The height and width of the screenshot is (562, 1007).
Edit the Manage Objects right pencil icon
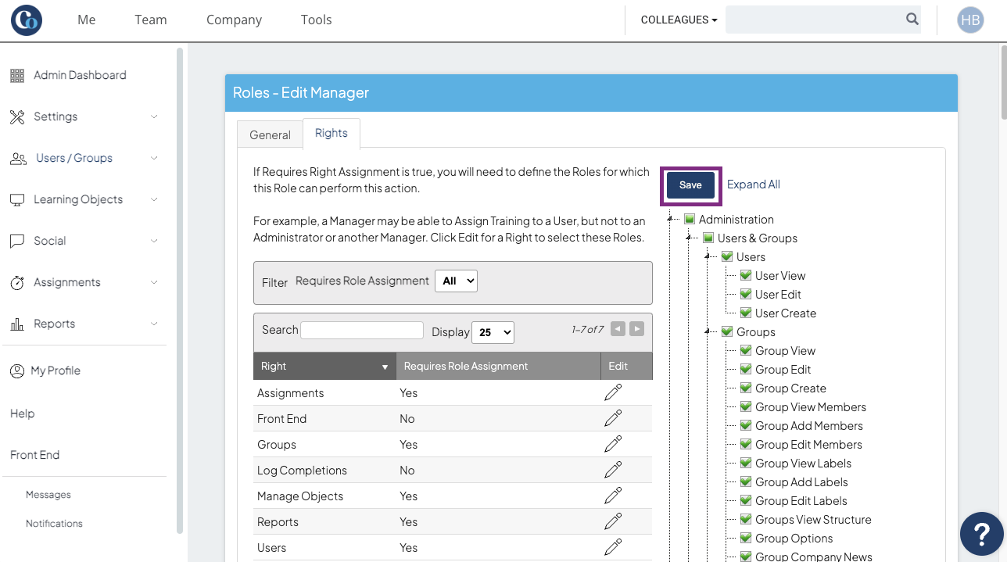coord(614,496)
